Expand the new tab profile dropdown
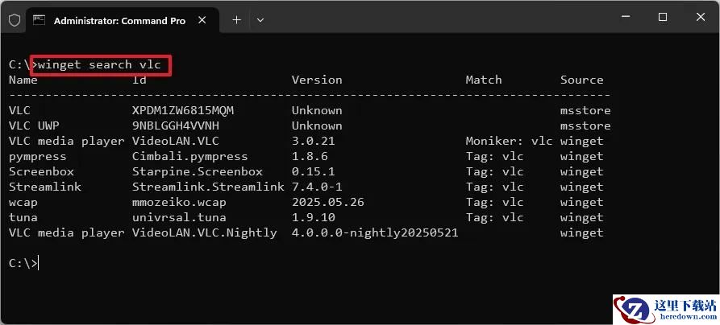720x325 pixels. pyautogui.click(x=260, y=20)
